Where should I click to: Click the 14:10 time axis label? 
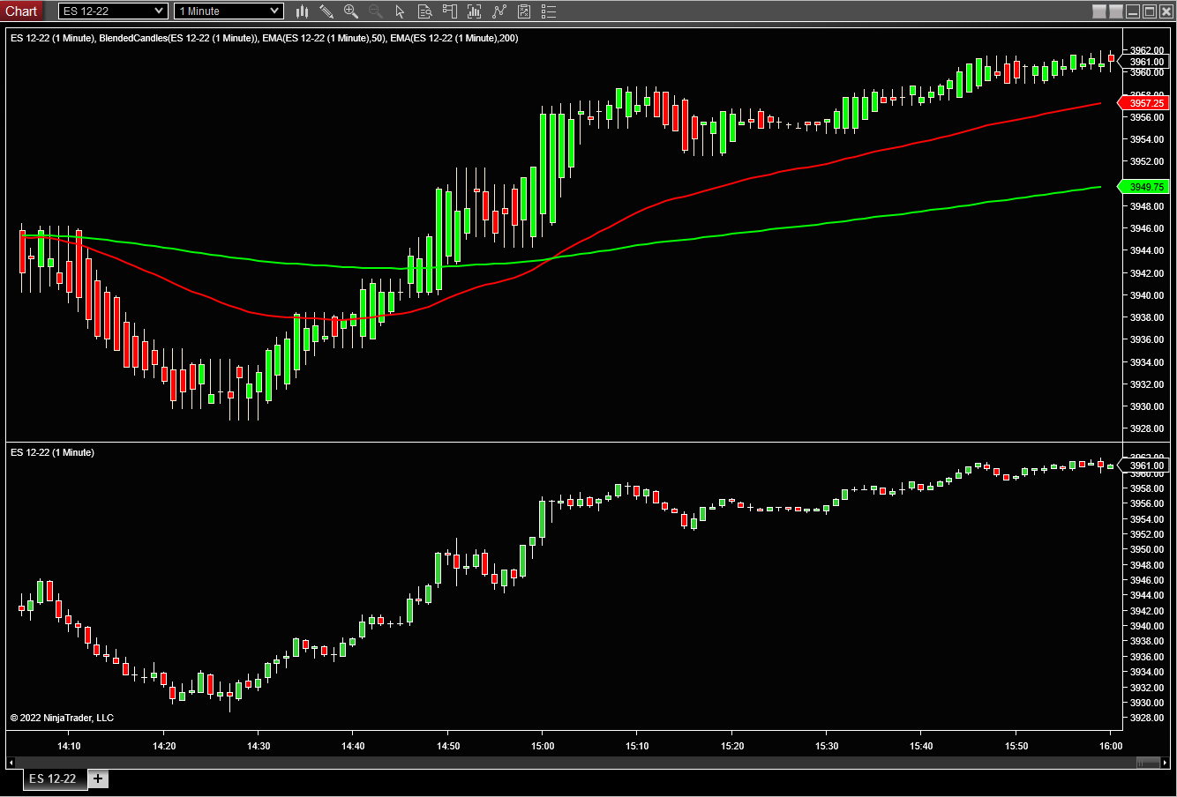point(69,746)
